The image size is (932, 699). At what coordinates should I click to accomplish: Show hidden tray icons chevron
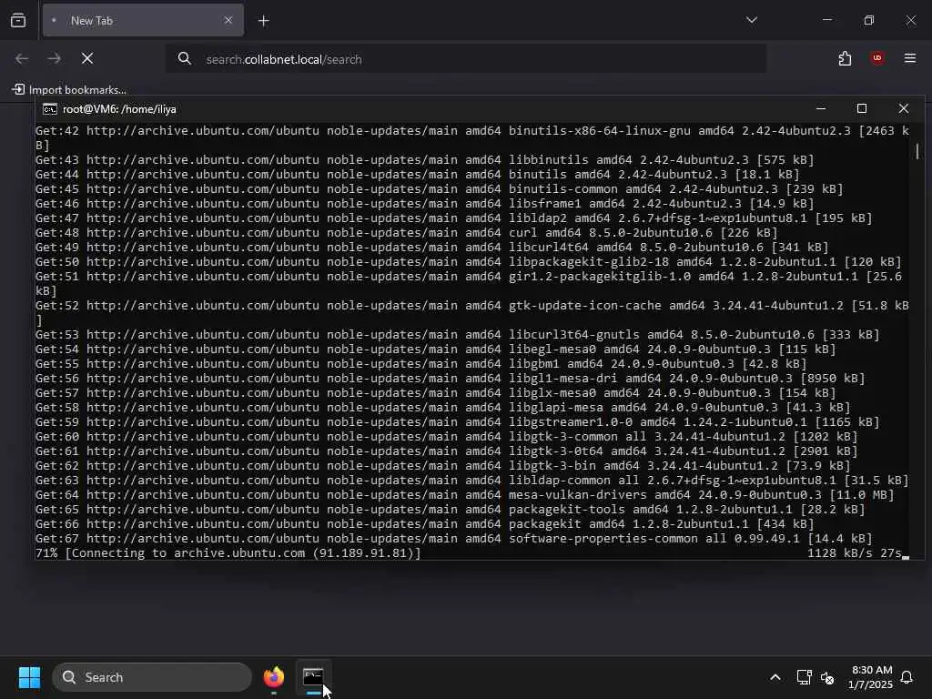[775, 677]
